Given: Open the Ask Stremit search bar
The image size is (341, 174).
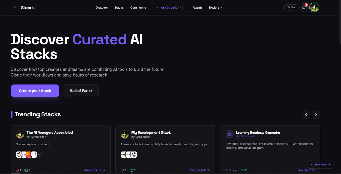Looking at the screenshot, I should pyautogui.click(x=169, y=7).
